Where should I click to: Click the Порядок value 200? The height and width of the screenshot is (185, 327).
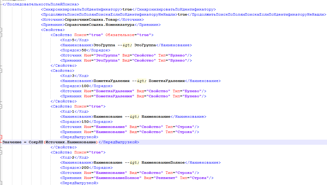click(85, 168)
